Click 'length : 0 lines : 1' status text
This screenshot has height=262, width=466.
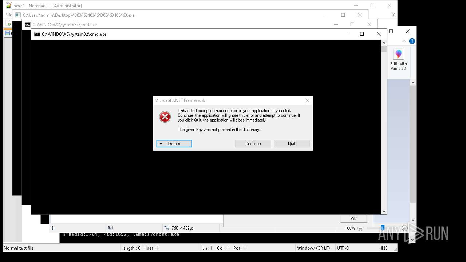140,248
